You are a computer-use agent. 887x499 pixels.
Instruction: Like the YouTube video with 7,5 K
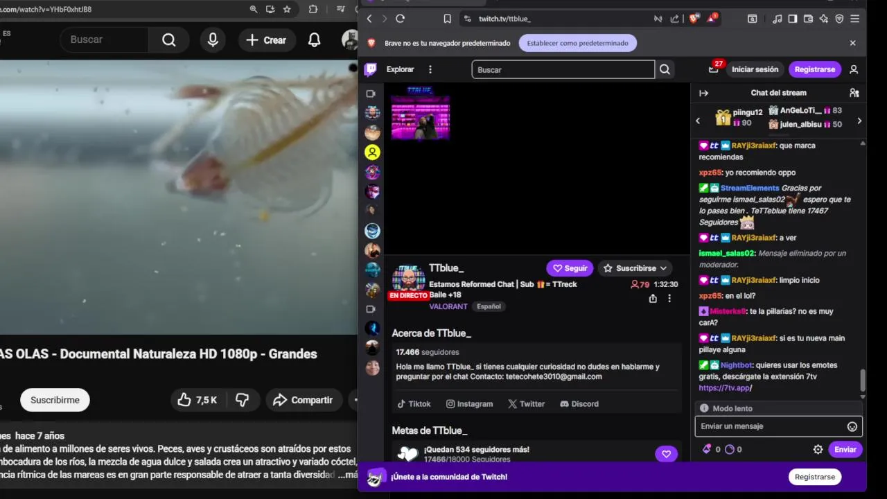197,400
